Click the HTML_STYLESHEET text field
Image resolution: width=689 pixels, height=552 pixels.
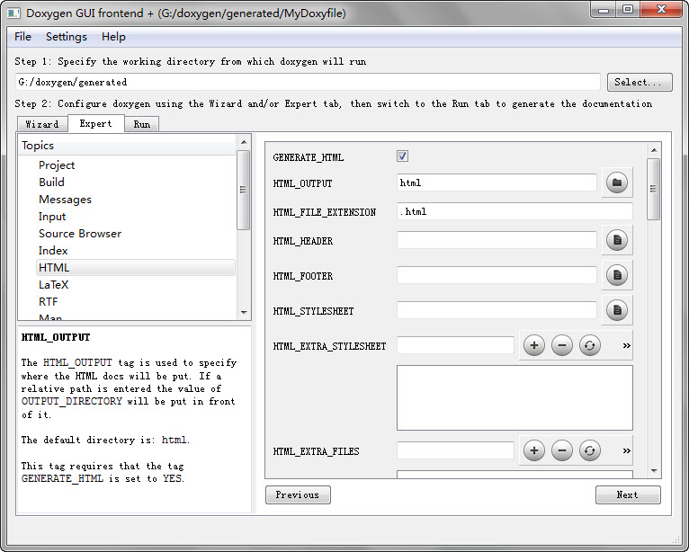coord(497,310)
